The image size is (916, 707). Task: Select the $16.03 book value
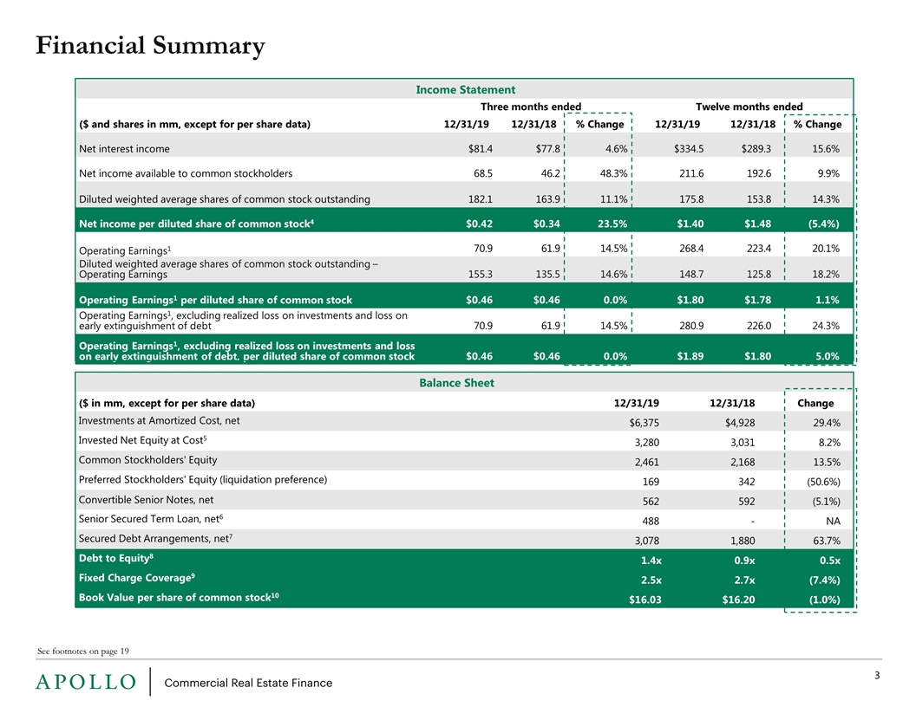tap(645, 600)
